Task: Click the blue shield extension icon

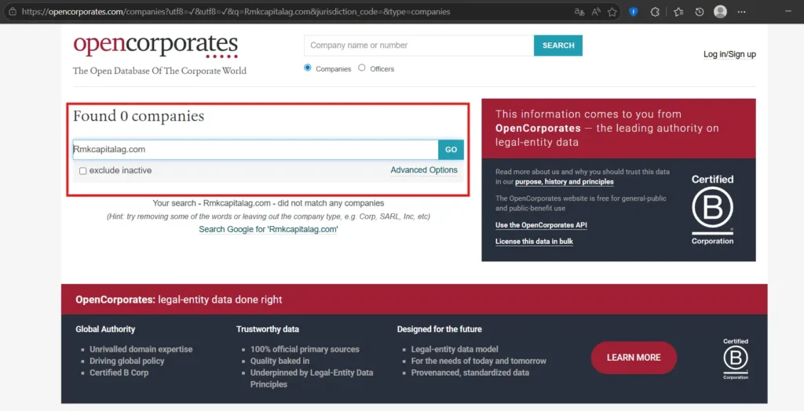Action: pos(634,11)
